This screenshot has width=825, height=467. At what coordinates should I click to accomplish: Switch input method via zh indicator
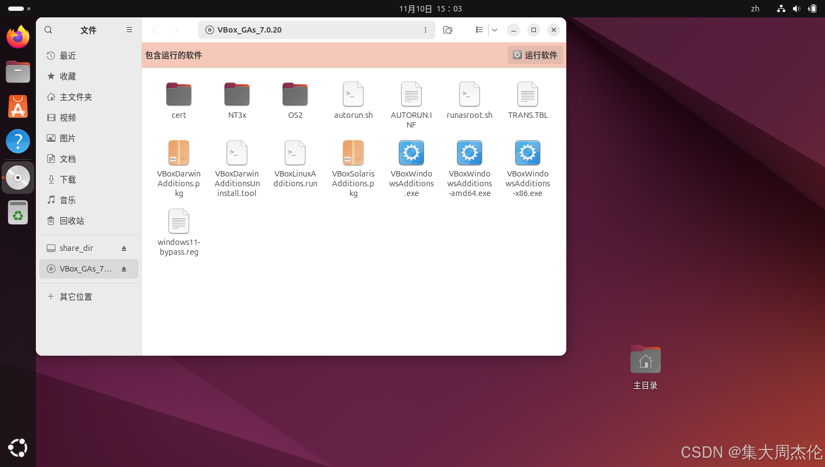click(x=755, y=9)
